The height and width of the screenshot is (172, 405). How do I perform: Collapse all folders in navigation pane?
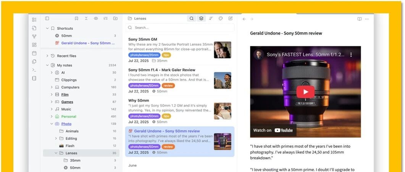coord(86,18)
